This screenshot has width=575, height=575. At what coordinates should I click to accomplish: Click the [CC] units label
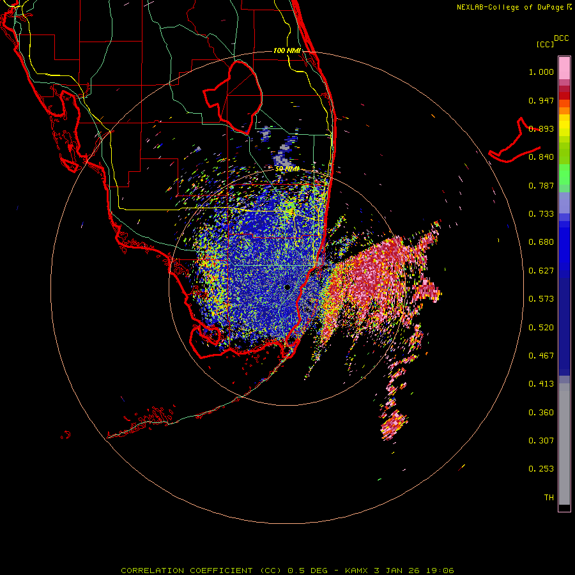545,44
